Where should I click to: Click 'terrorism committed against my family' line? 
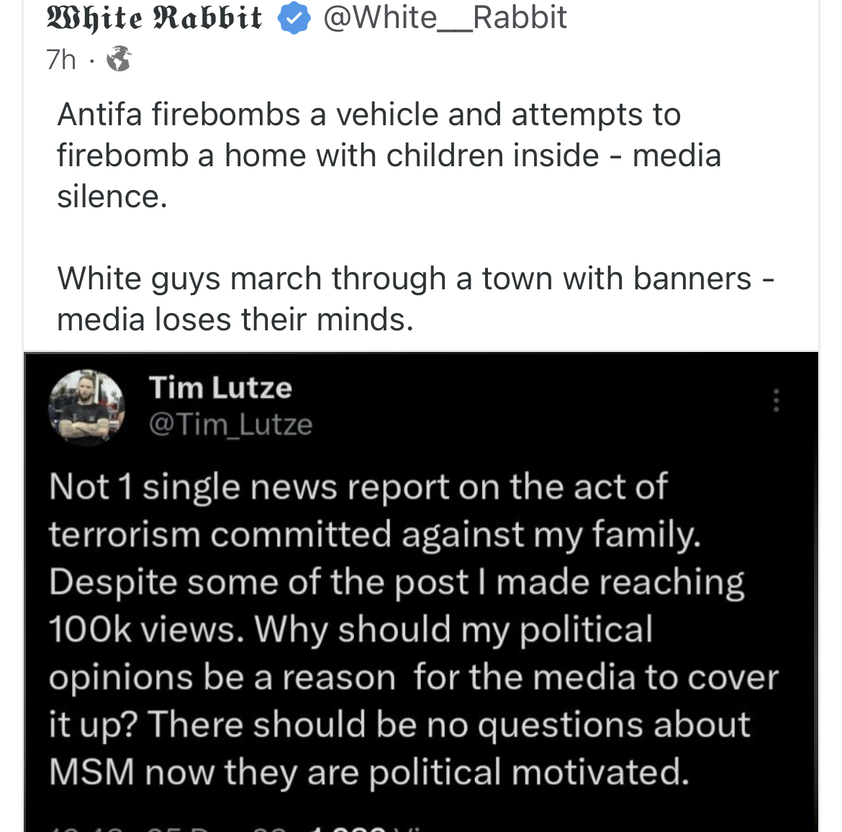[374, 535]
